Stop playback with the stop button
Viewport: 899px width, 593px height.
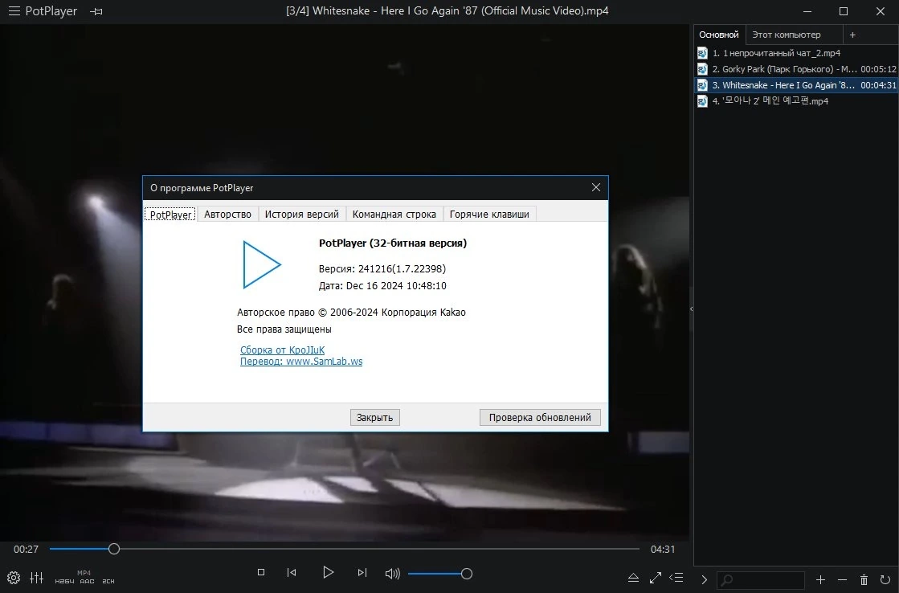261,572
